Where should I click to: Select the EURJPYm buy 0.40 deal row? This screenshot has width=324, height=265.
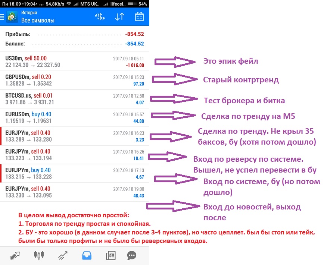click(75, 173)
